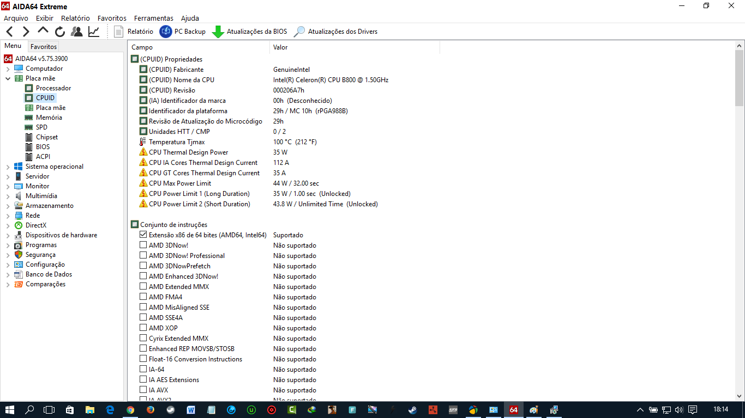Select Processador in the tree
The width and height of the screenshot is (745, 418).
click(53, 88)
